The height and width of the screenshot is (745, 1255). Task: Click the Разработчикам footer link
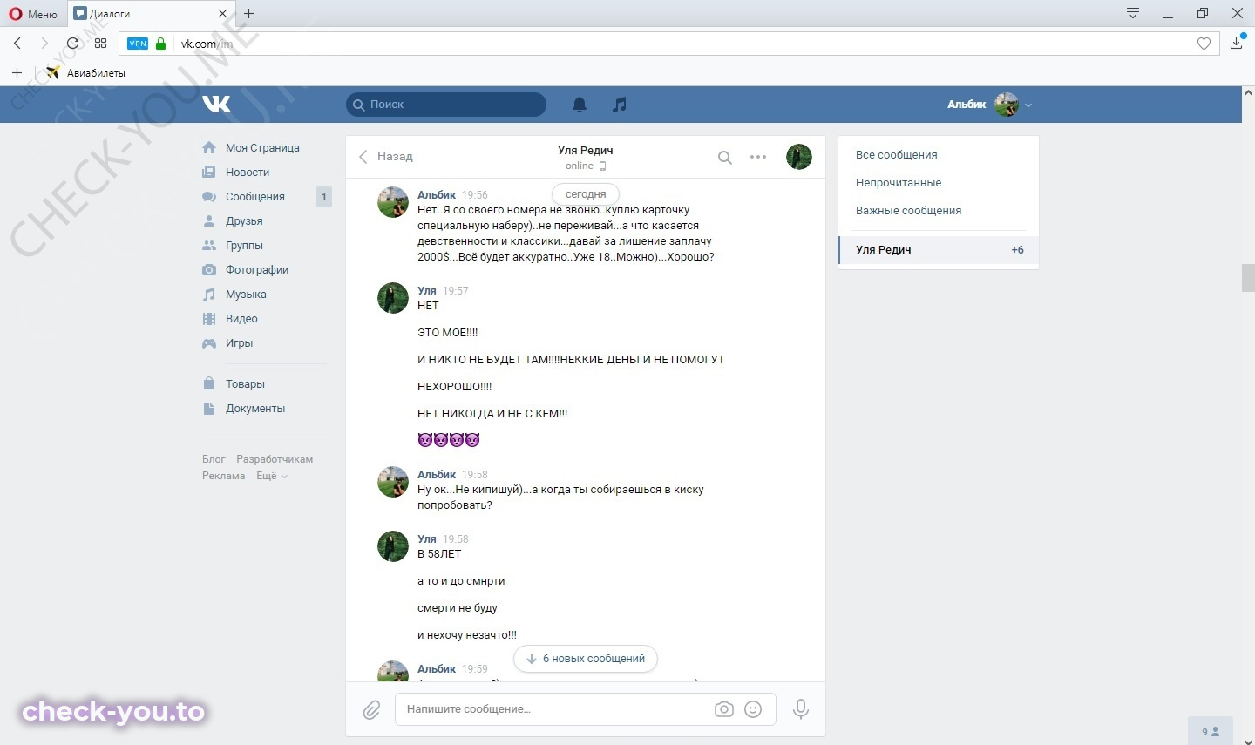click(x=275, y=459)
